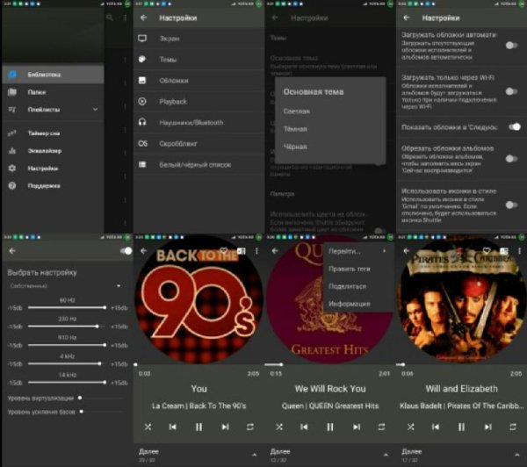Screen dimensions: 527x467
Task: Adjust Уровень усиления басов slider
Action: (x=101, y=412)
